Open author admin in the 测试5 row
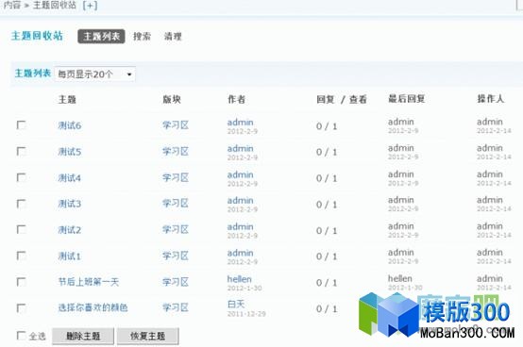The width and height of the screenshot is (523, 347). (240, 149)
